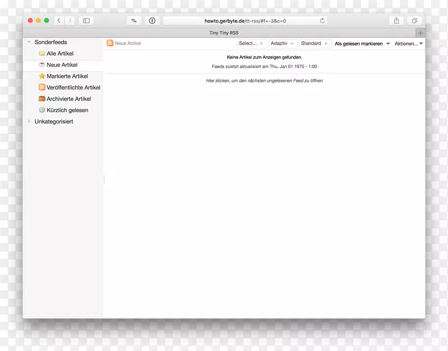Open Archivierte Artikel via its box icon

tap(41, 99)
